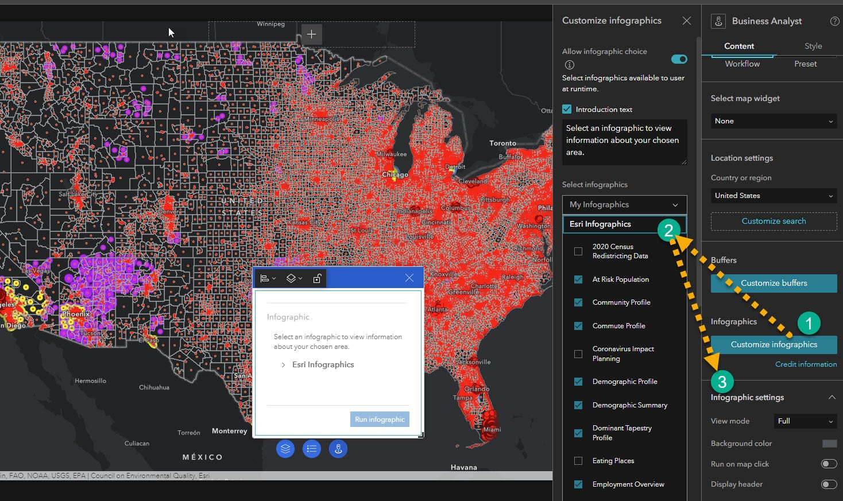Open the round map layers widget button
843x501 pixels.
(x=285, y=449)
